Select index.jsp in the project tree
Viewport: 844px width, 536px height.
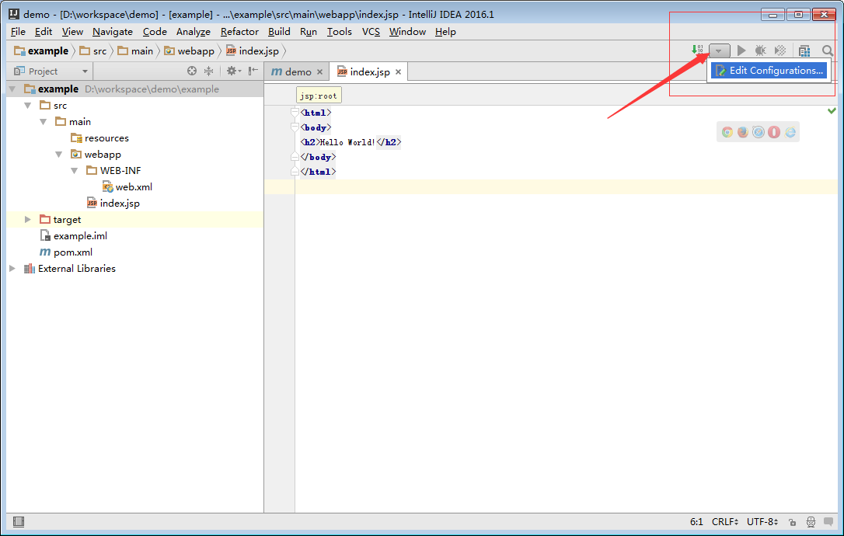point(113,204)
